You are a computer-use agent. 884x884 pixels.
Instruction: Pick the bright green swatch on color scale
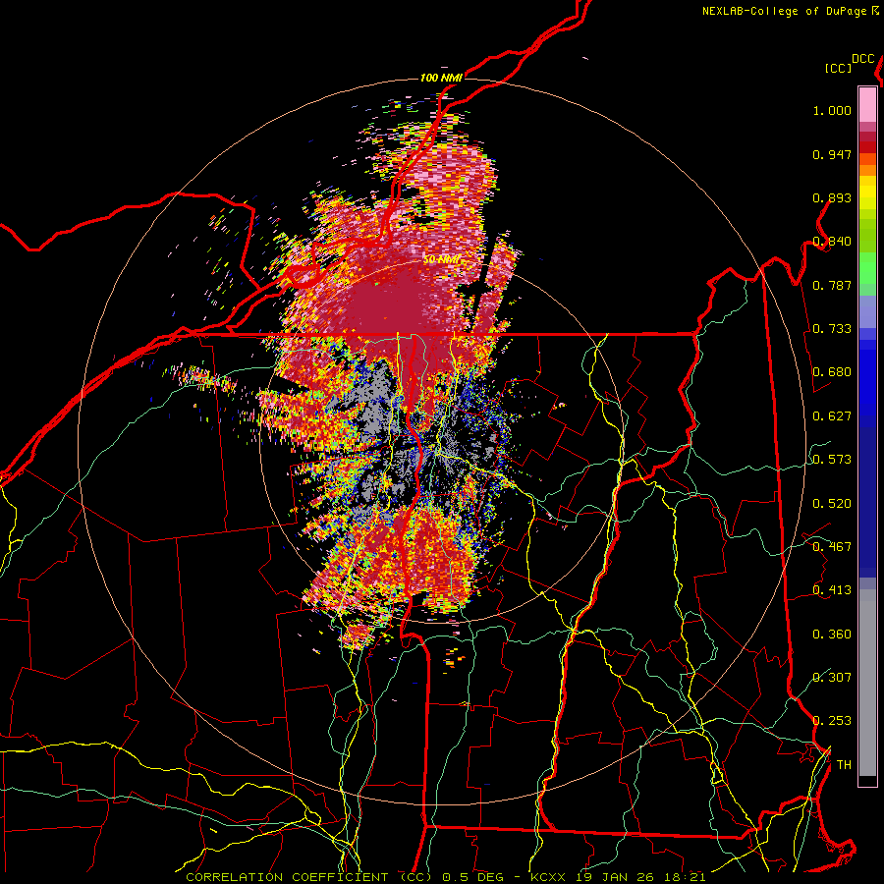click(x=867, y=268)
